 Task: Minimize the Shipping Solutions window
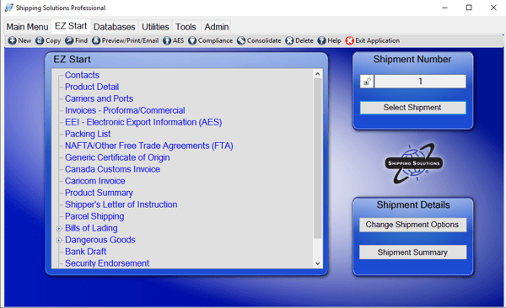coord(444,8)
